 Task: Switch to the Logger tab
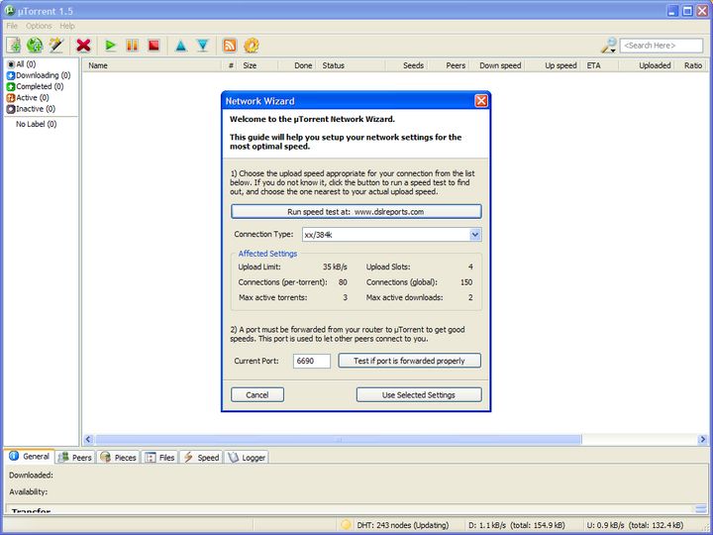click(x=246, y=458)
